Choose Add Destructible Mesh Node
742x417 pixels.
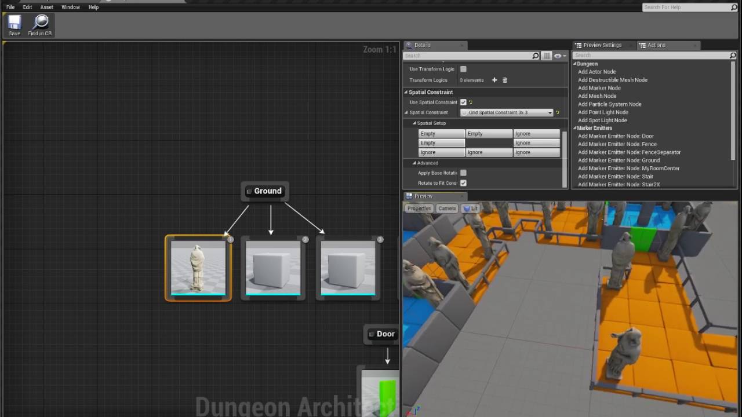pos(613,80)
